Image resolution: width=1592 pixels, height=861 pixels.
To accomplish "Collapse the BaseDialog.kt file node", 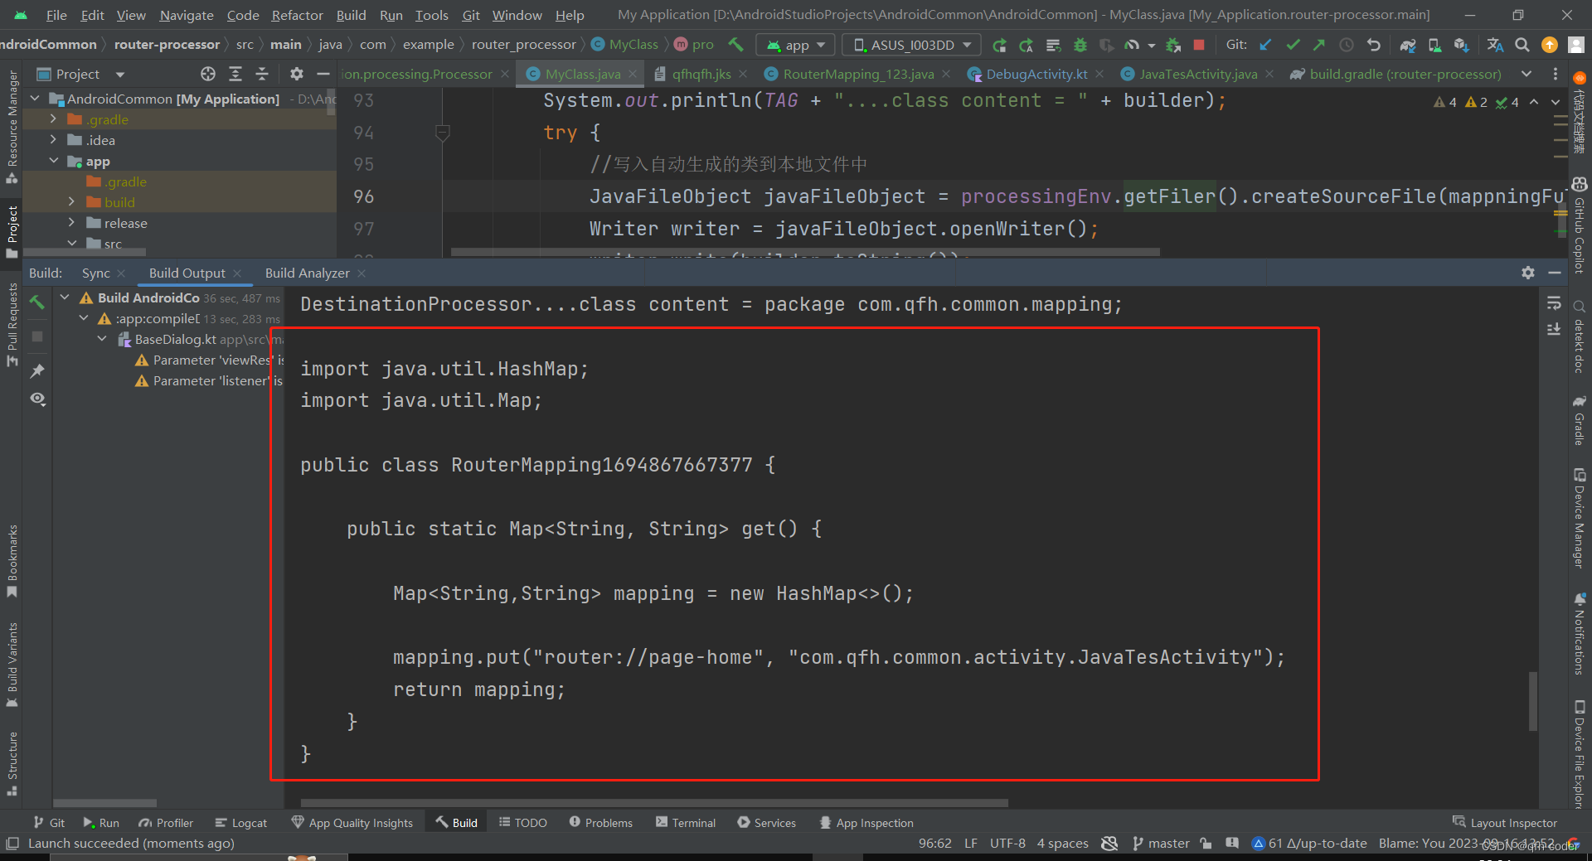I will (x=102, y=338).
